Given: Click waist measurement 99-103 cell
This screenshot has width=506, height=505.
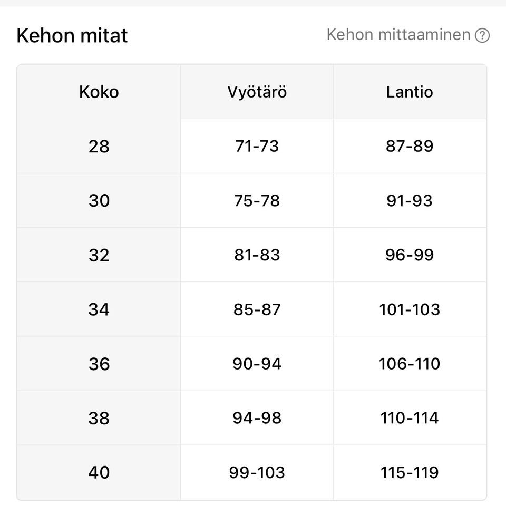Looking at the screenshot, I should point(257,472).
